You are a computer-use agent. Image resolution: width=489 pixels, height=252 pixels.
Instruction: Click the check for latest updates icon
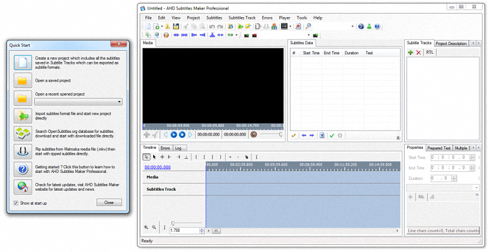coord(23,187)
